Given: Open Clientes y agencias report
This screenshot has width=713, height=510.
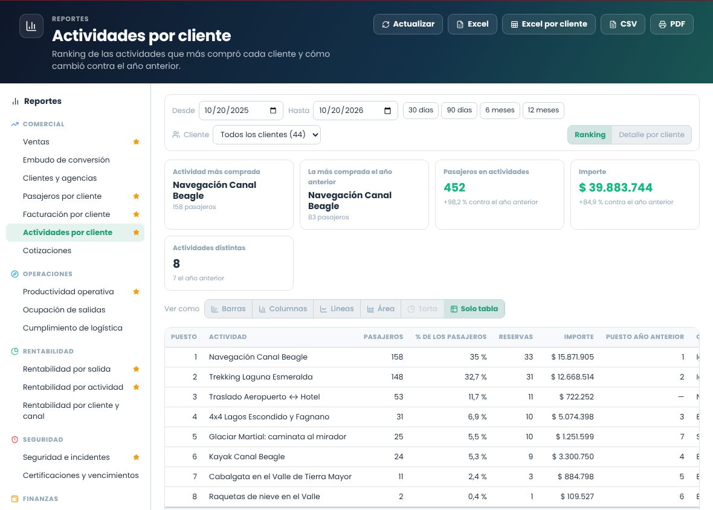Looking at the screenshot, I should click(x=75, y=178).
